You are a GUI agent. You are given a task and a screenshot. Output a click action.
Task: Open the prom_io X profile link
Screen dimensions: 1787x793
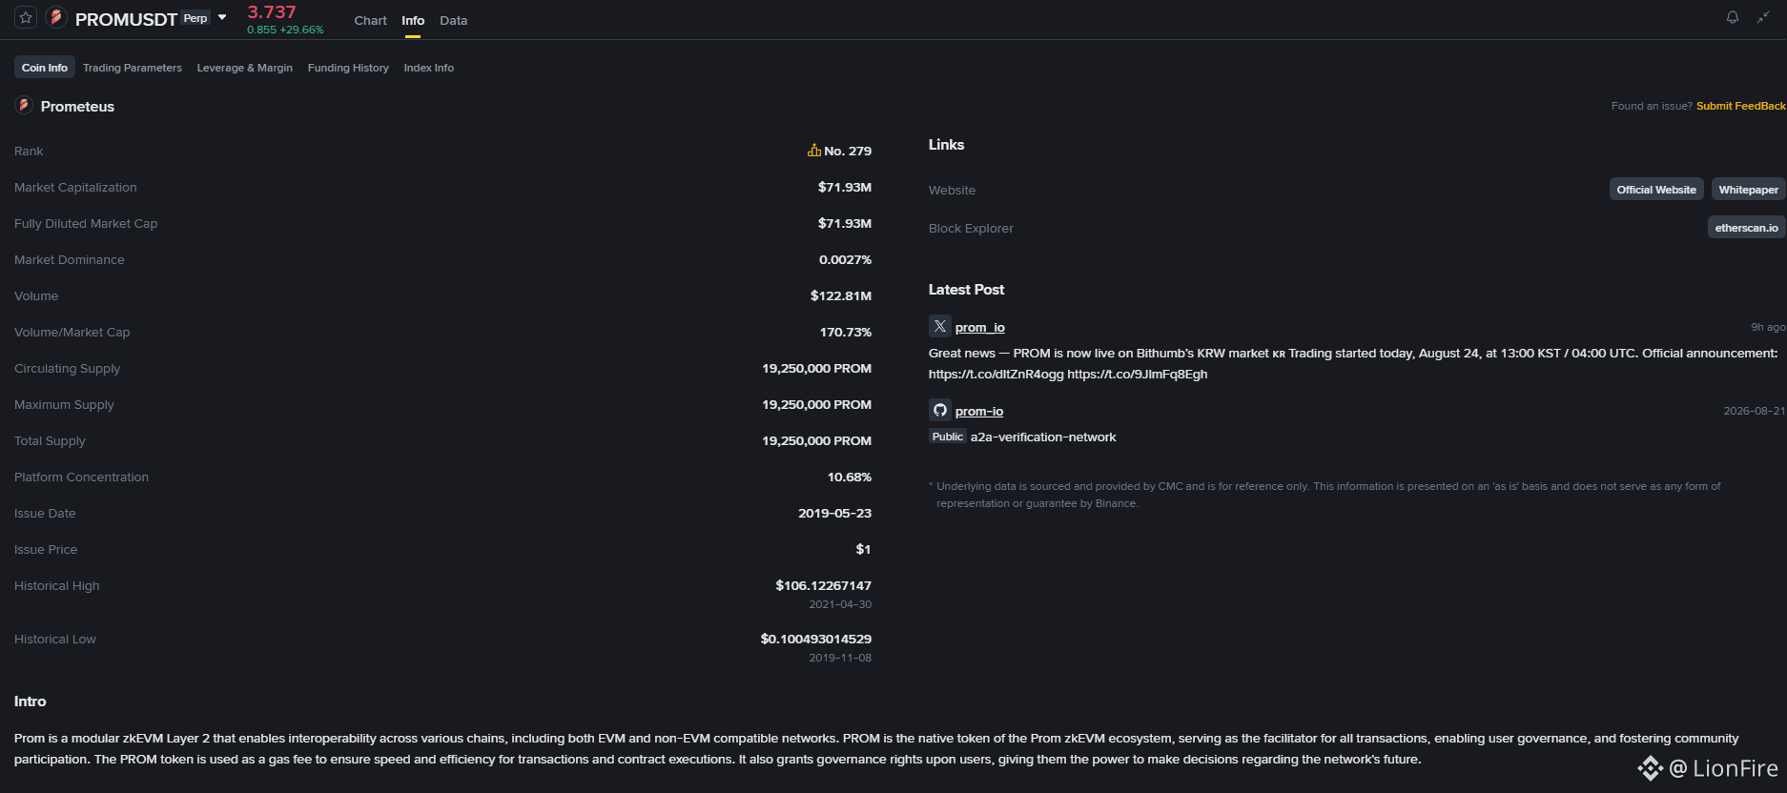(x=980, y=327)
